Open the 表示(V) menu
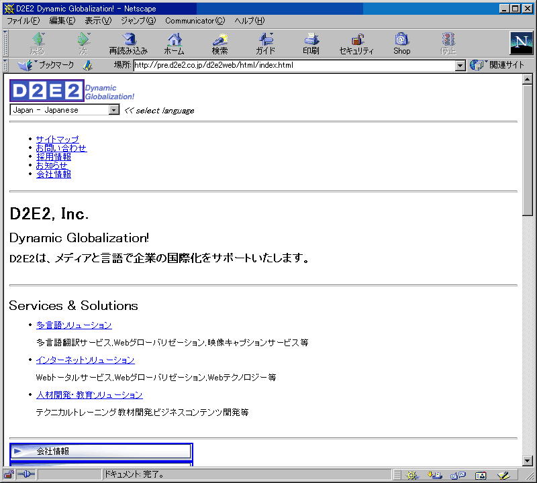 point(98,21)
